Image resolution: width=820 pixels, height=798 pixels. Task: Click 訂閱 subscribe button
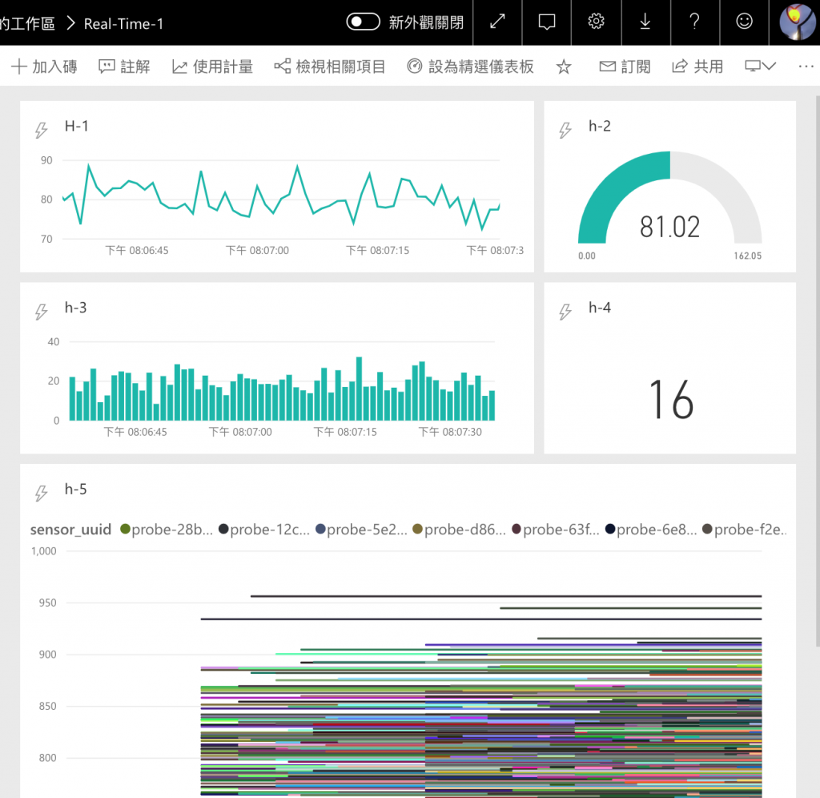point(625,66)
